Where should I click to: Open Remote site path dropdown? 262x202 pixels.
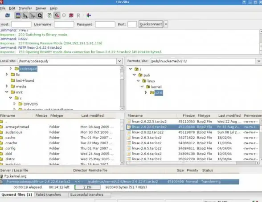click(x=258, y=61)
